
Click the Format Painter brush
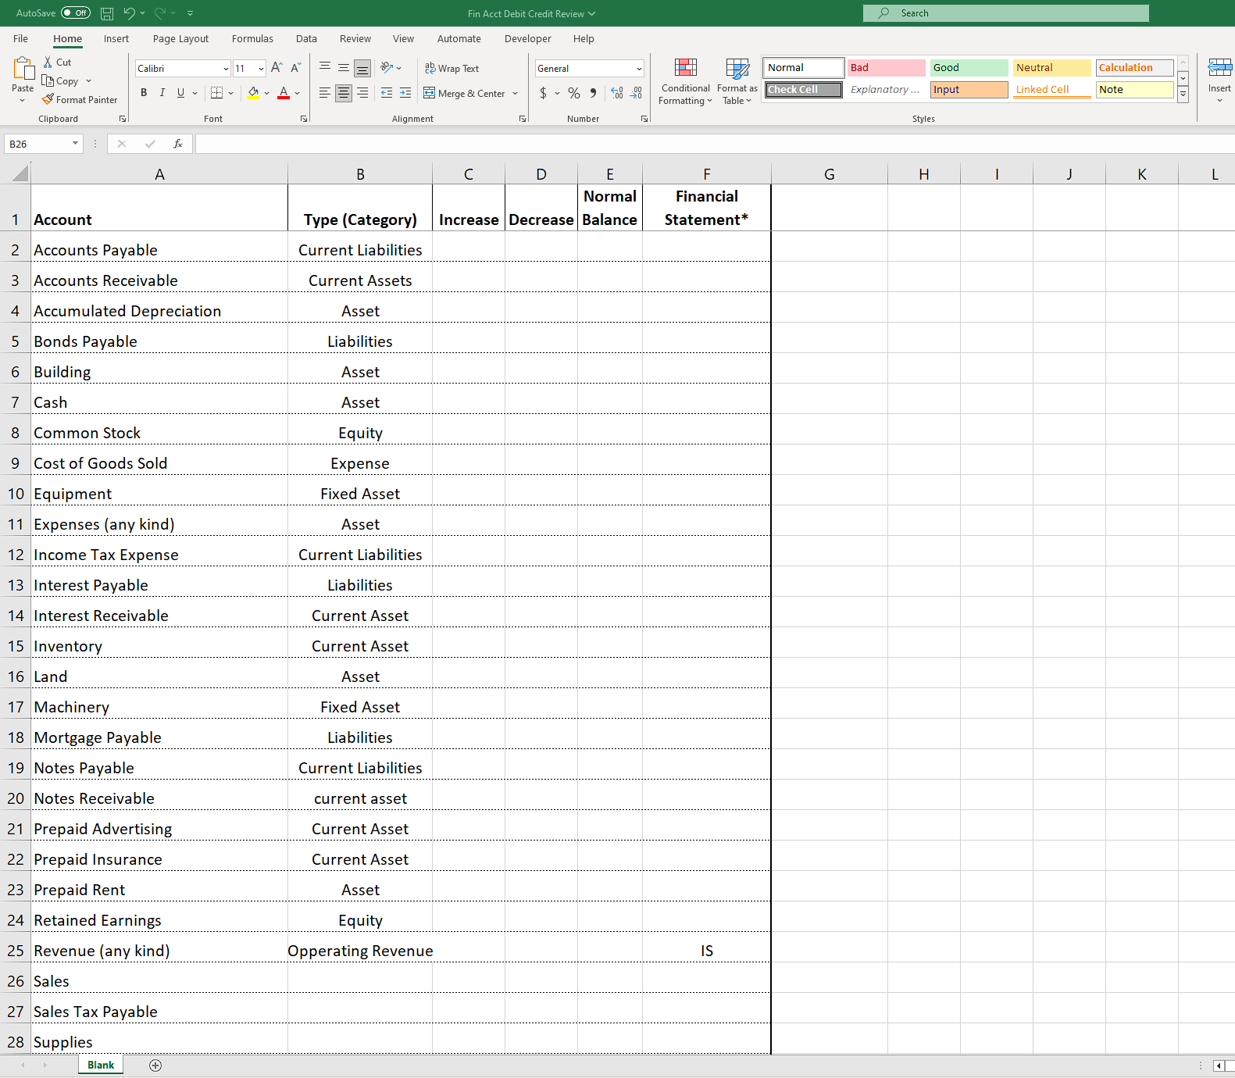pos(48,99)
